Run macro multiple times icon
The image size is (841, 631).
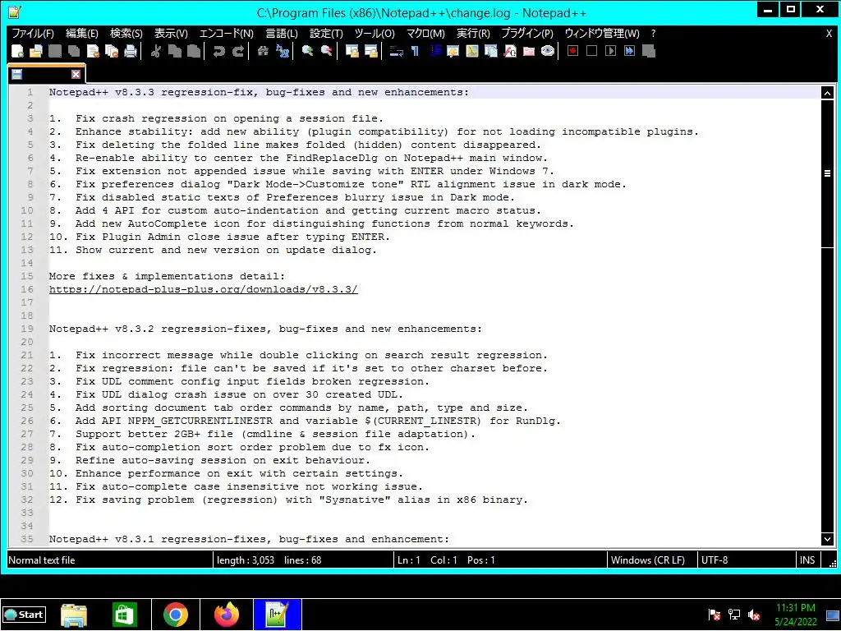pyautogui.click(x=630, y=51)
